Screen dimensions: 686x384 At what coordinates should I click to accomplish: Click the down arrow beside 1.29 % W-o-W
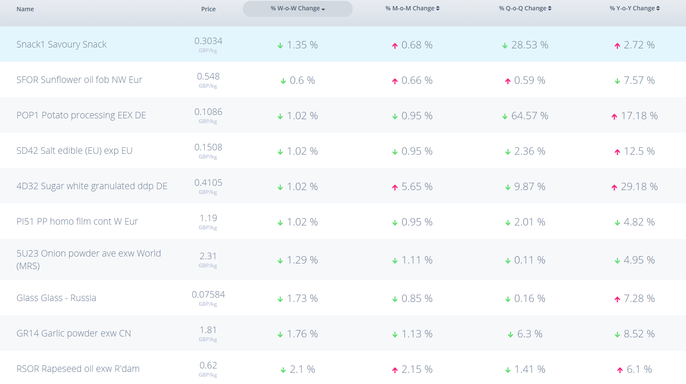click(280, 261)
